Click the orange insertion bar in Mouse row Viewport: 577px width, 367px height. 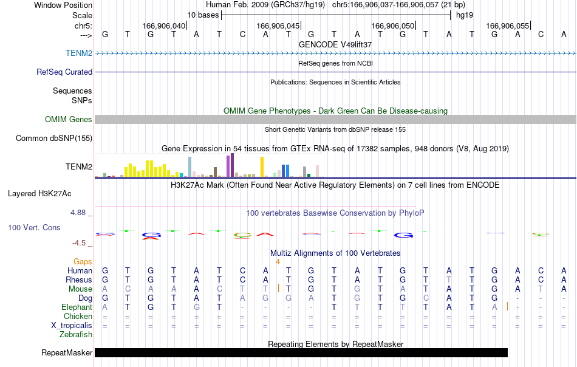(x=278, y=288)
